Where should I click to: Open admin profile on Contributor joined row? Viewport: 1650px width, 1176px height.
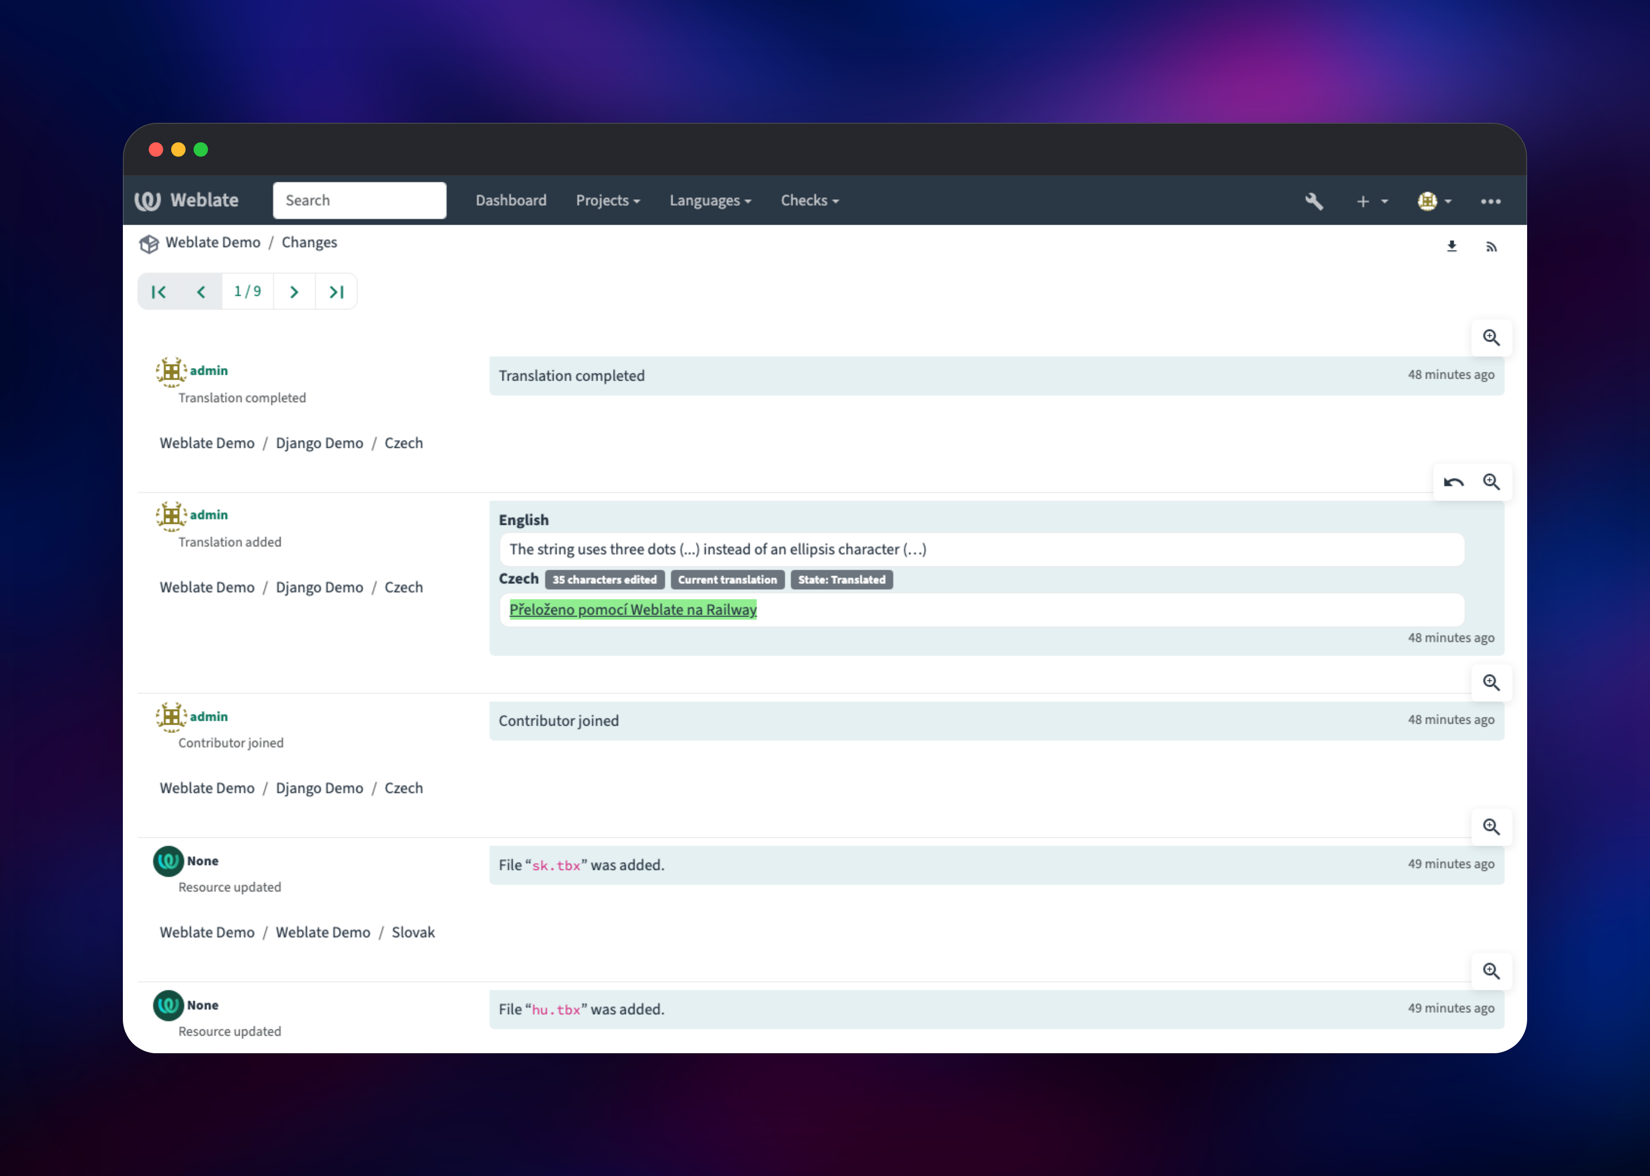[209, 716]
